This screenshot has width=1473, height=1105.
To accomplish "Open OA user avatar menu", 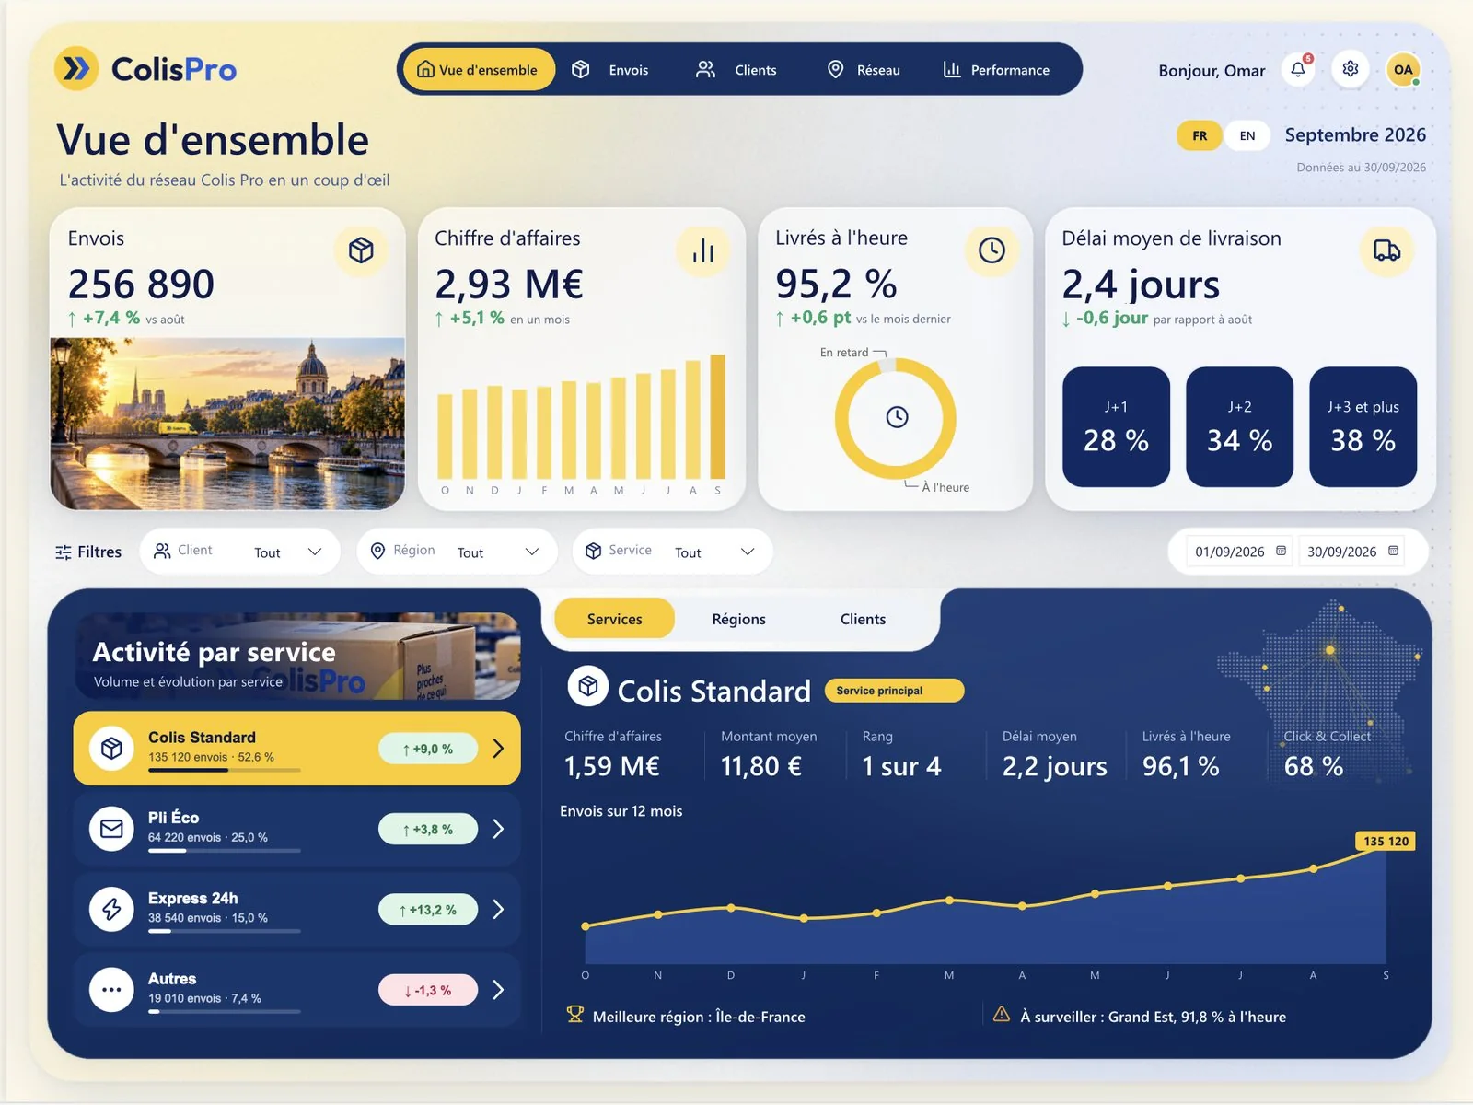I will click(1403, 69).
